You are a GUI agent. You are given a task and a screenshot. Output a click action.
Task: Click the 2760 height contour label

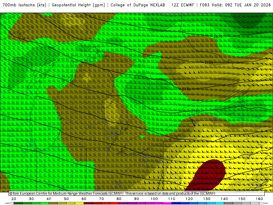[x=195, y=111]
